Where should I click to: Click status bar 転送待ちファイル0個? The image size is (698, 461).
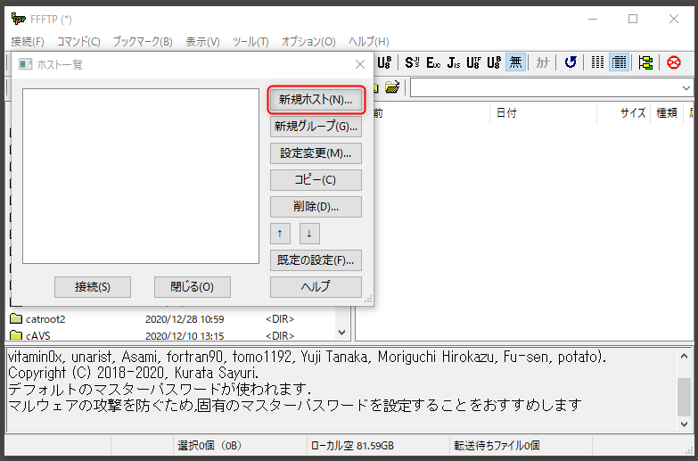pos(497,446)
